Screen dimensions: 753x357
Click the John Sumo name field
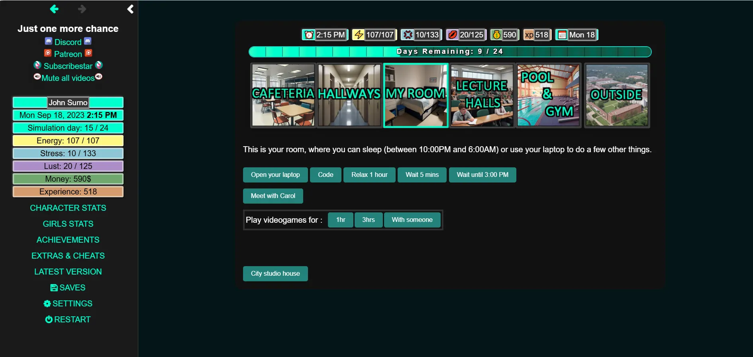[68, 102]
